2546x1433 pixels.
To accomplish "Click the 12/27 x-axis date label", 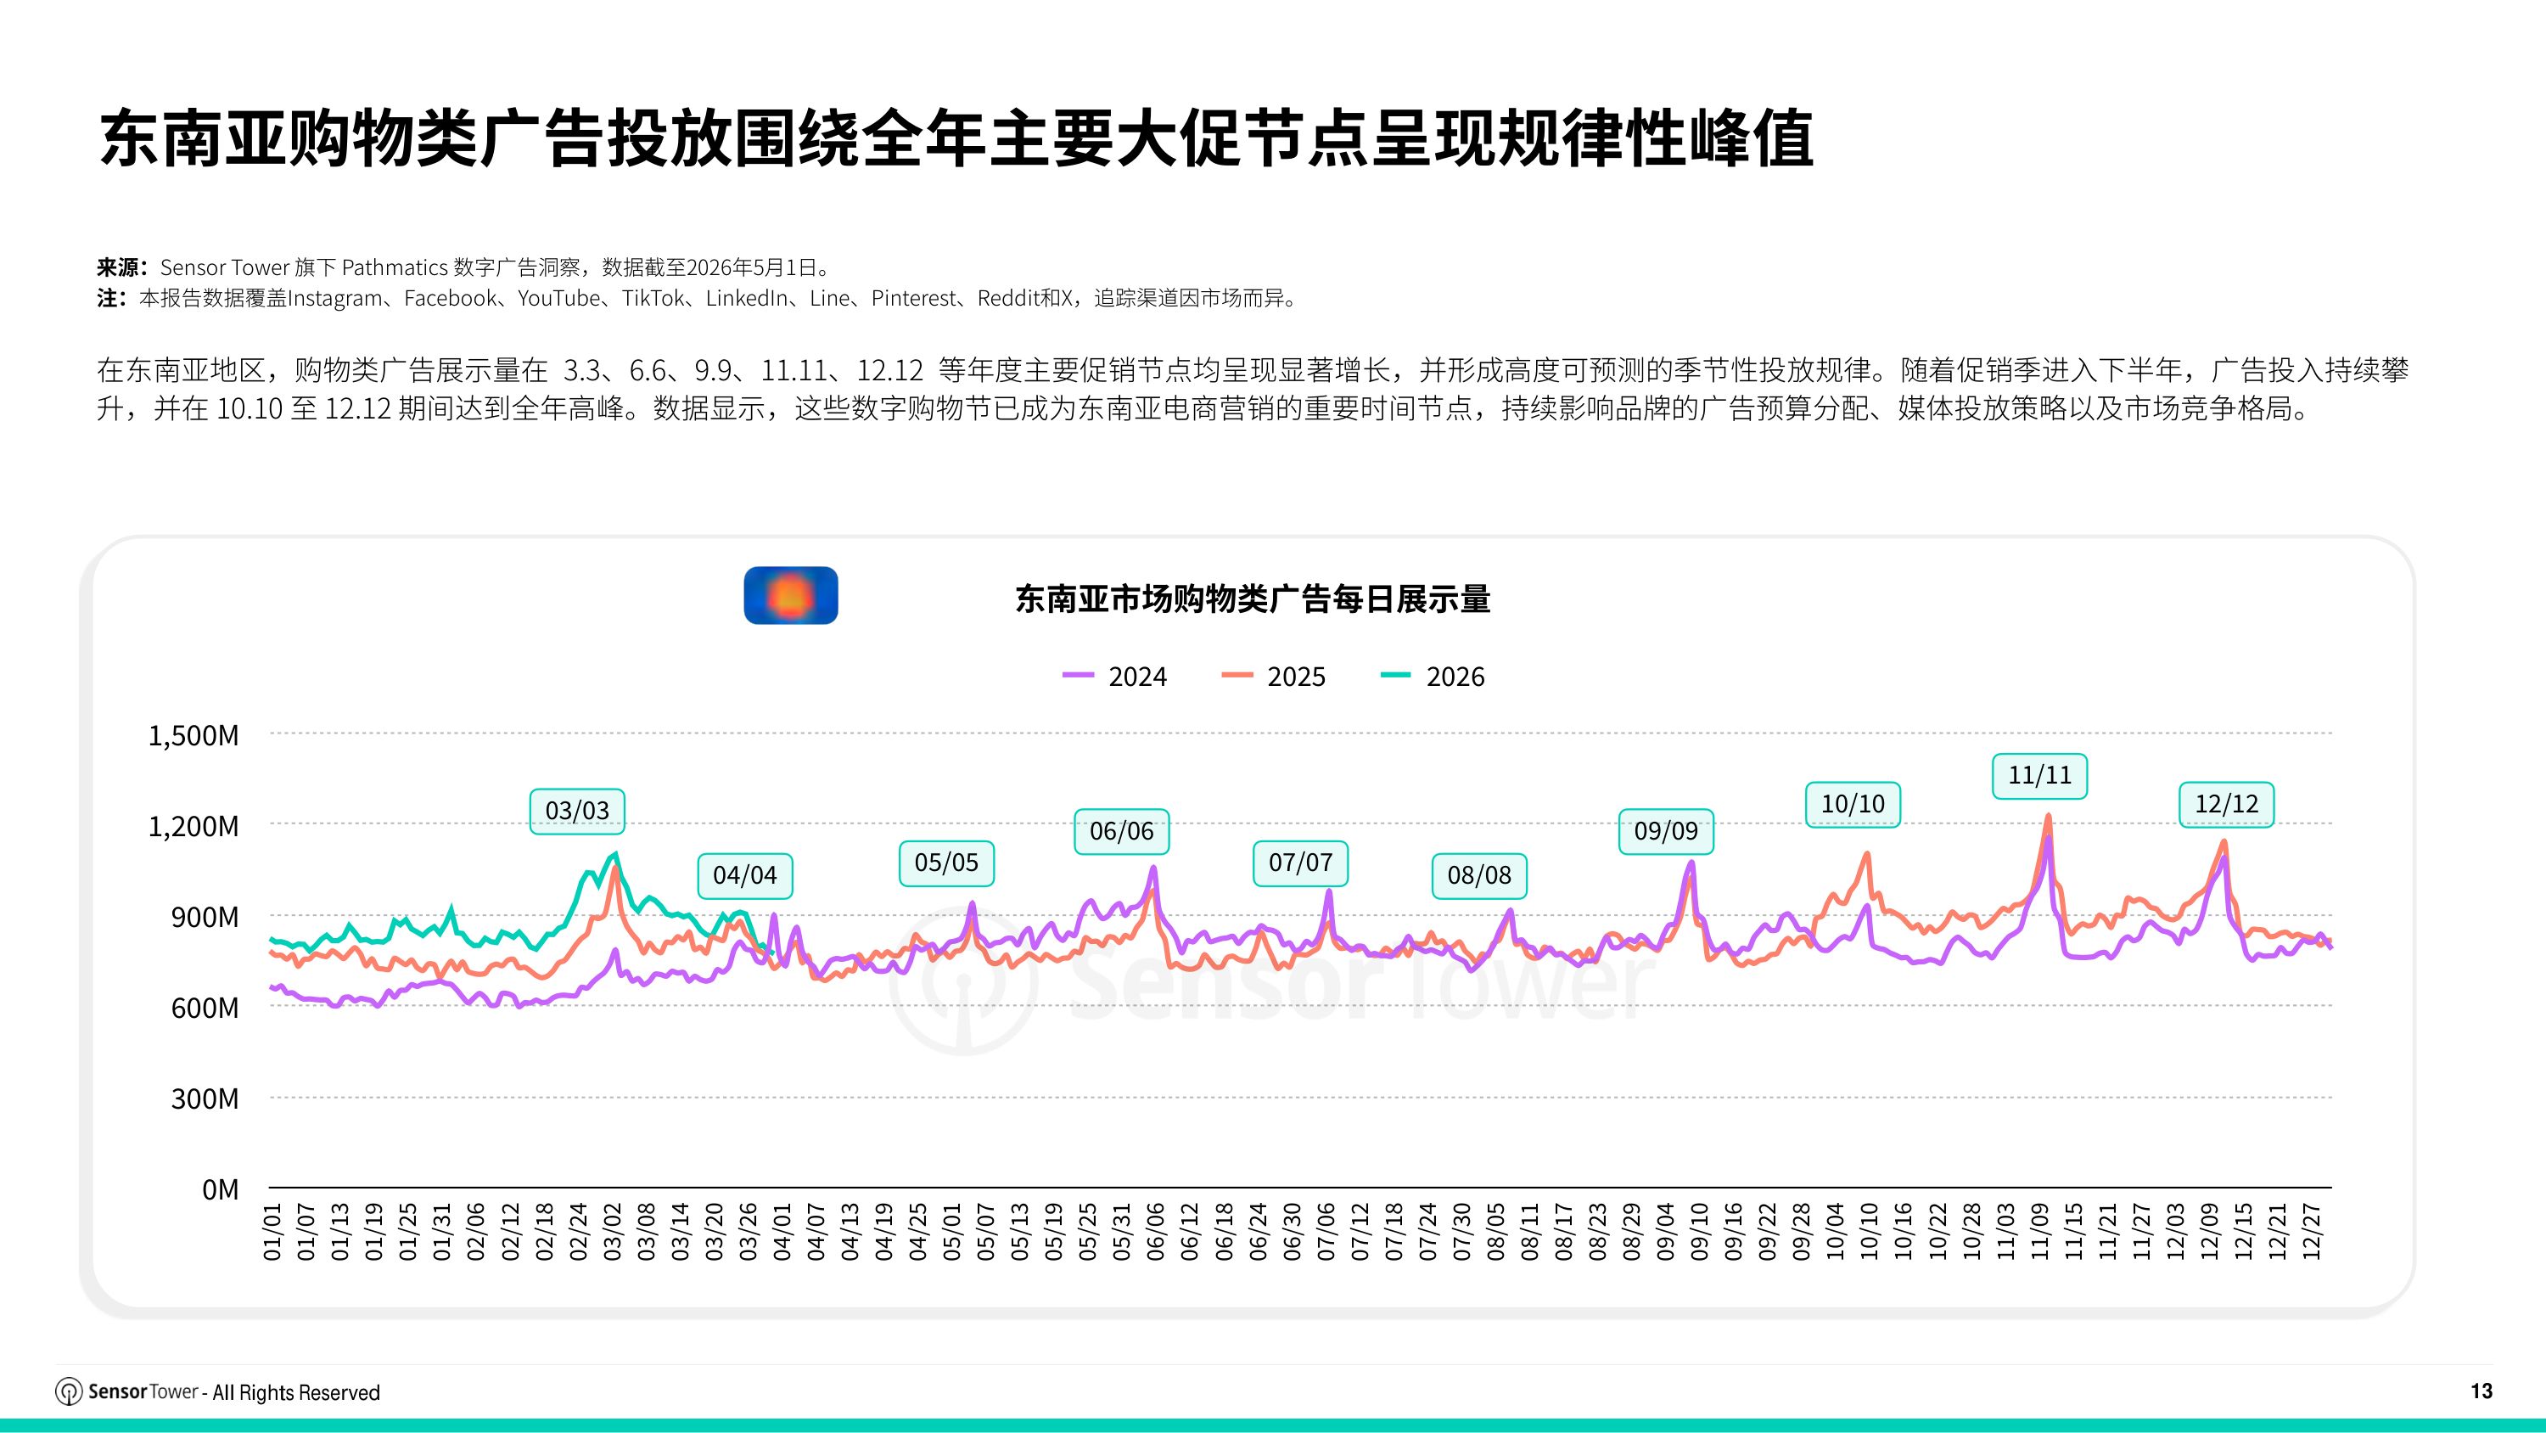I will [2311, 1231].
